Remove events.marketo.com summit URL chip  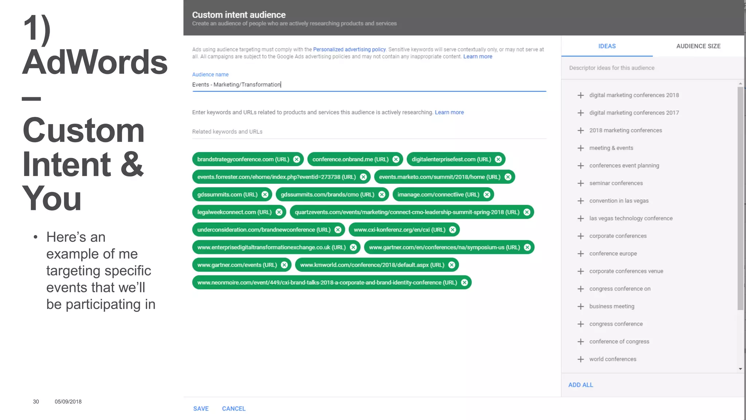(x=508, y=177)
